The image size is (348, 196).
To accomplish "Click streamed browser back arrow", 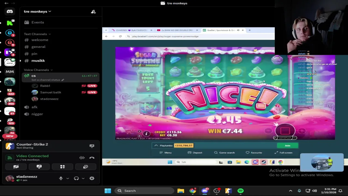I will (x=106, y=36).
